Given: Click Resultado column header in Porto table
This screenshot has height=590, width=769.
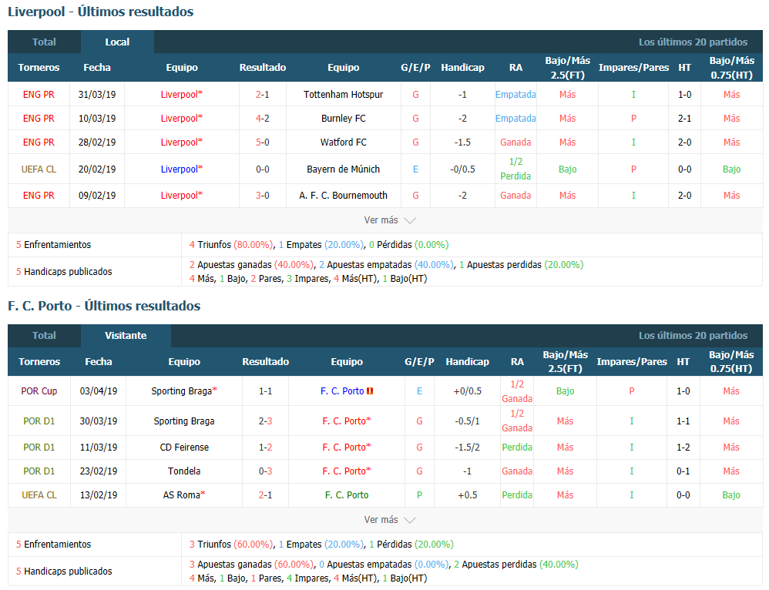Looking at the screenshot, I should (x=265, y=361).
